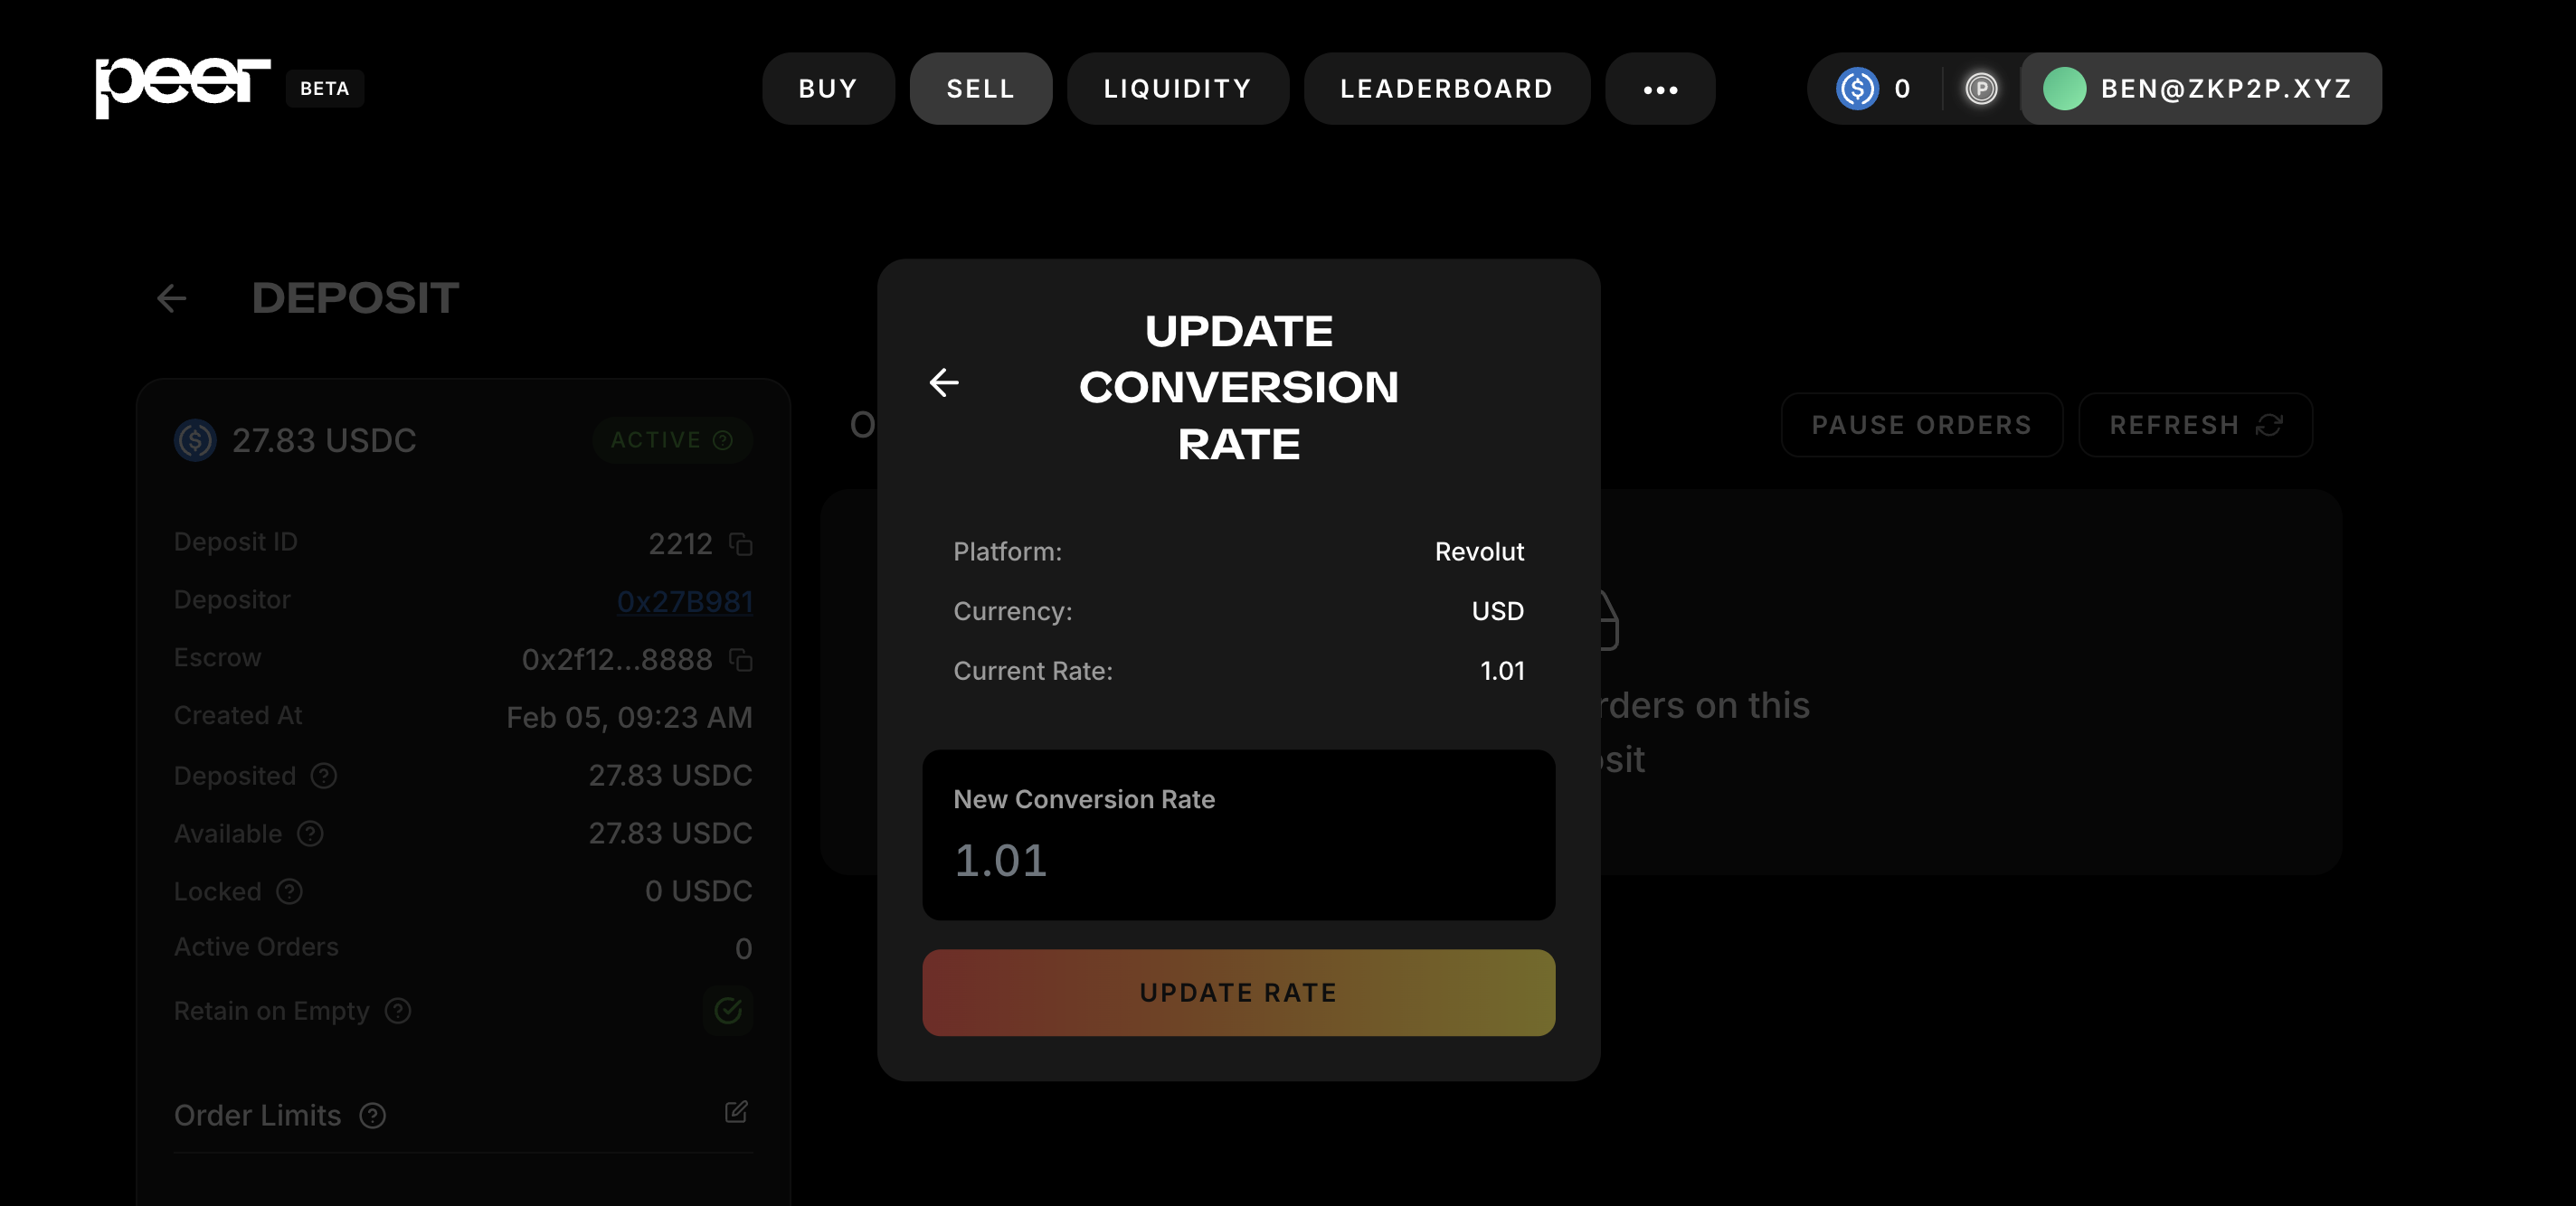Click the Active status badge
Image resolution: width=2576 pixels, height=1206 pixels.
(672, 440)
